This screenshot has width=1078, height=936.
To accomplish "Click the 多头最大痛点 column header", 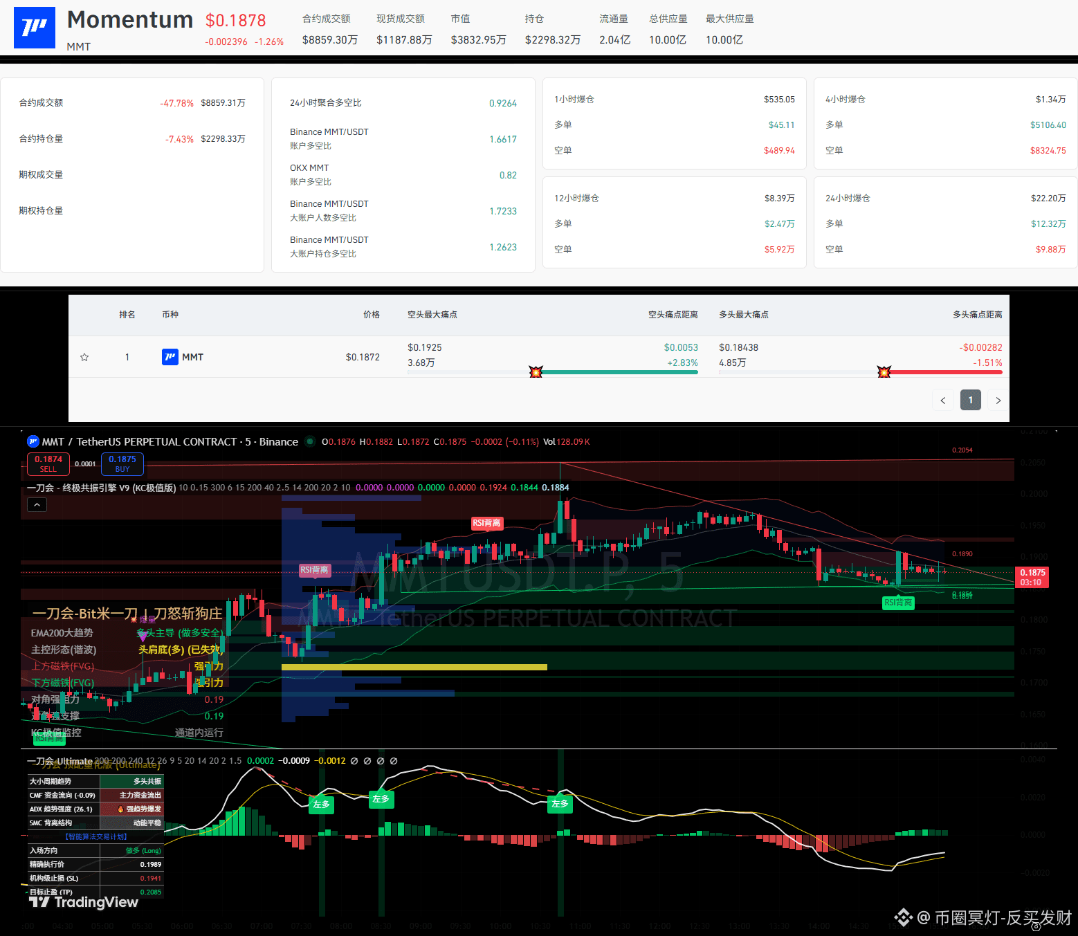I will (744, 315).
